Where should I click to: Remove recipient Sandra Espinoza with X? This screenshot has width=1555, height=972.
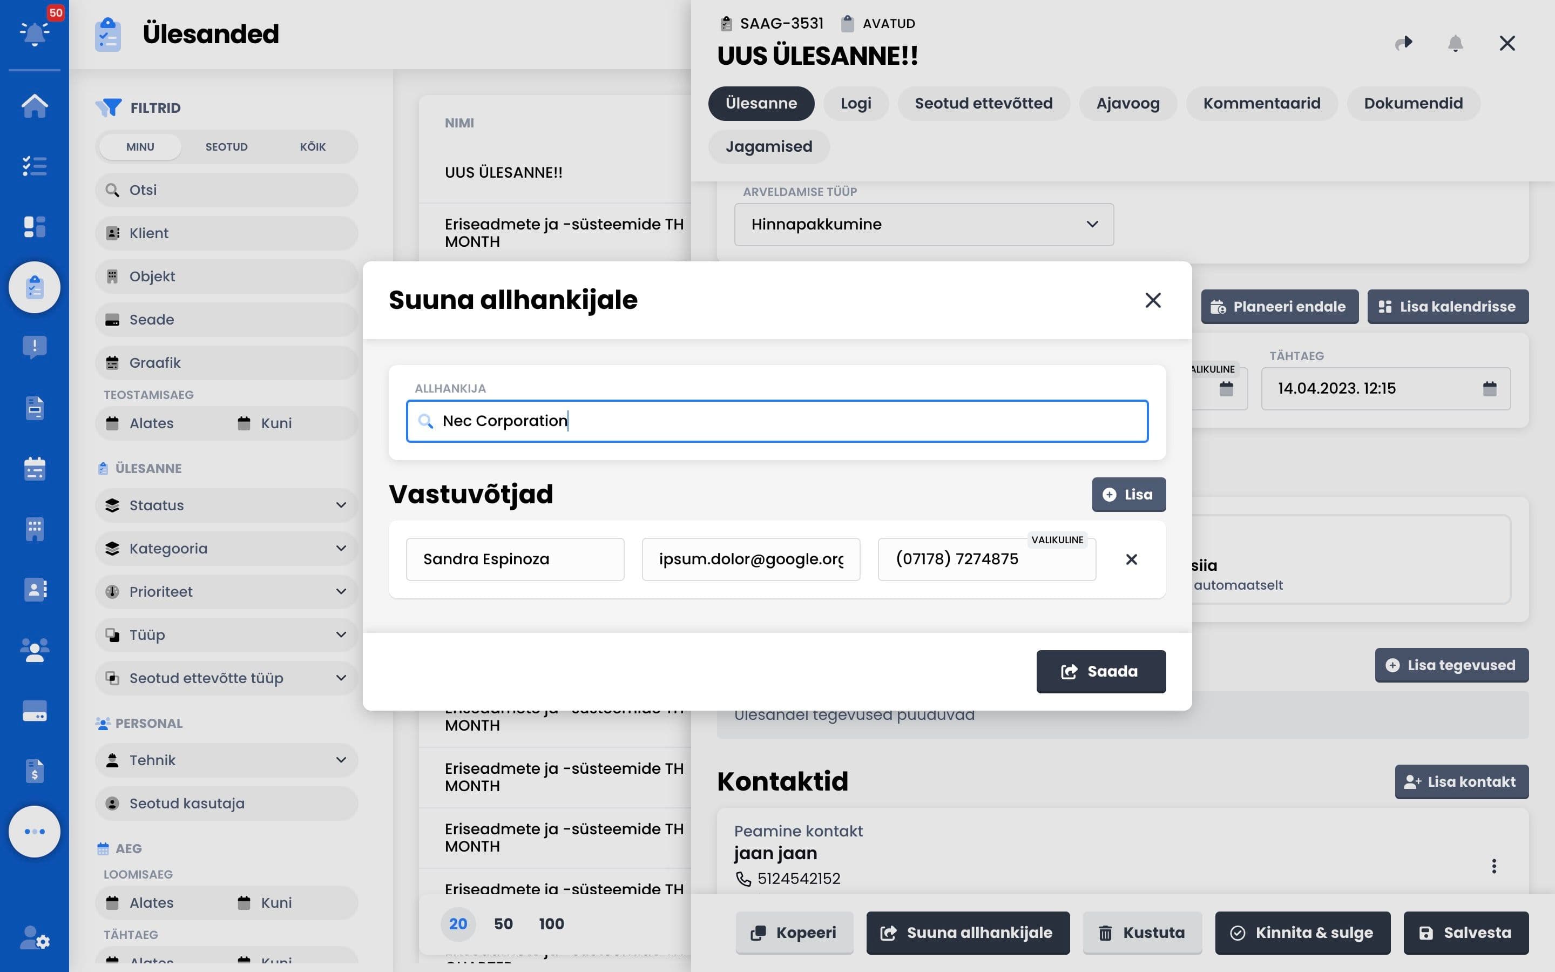coord(1132,559)
